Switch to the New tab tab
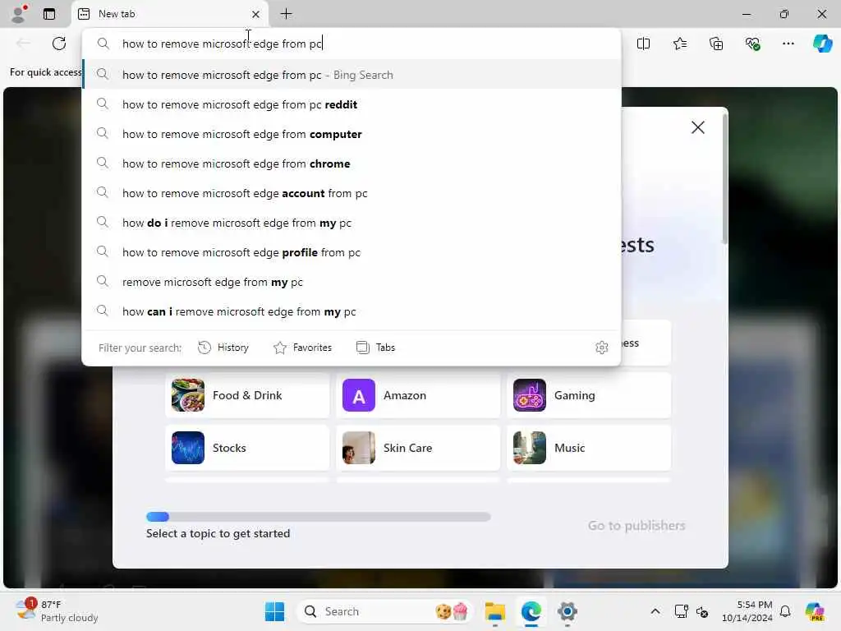The image size is (841, 631). (x=169, y=14)
